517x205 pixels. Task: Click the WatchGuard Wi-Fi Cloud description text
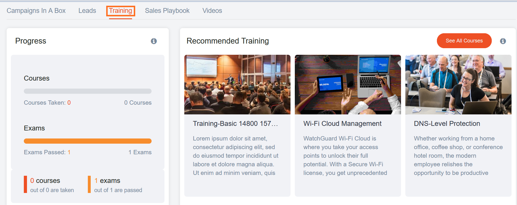click(345, 156)
